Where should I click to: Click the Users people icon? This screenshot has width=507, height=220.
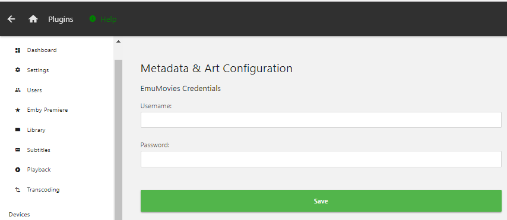coord(18,90)
